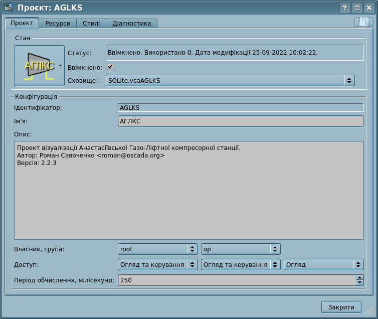Image resolution: width=378 pixels, height=319 pixels.
Task: Toggle the Ввімкнено checkbox
Action: [x=110, y=67]
